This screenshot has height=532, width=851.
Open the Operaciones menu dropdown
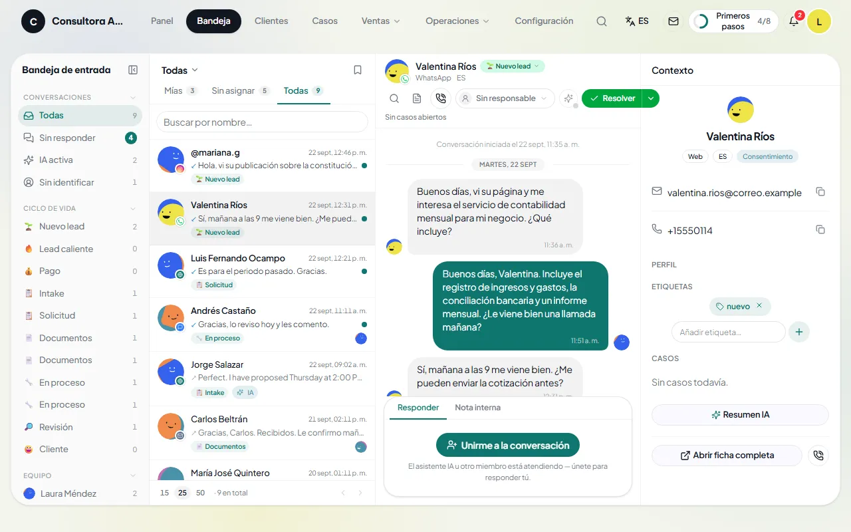point(457,21)
